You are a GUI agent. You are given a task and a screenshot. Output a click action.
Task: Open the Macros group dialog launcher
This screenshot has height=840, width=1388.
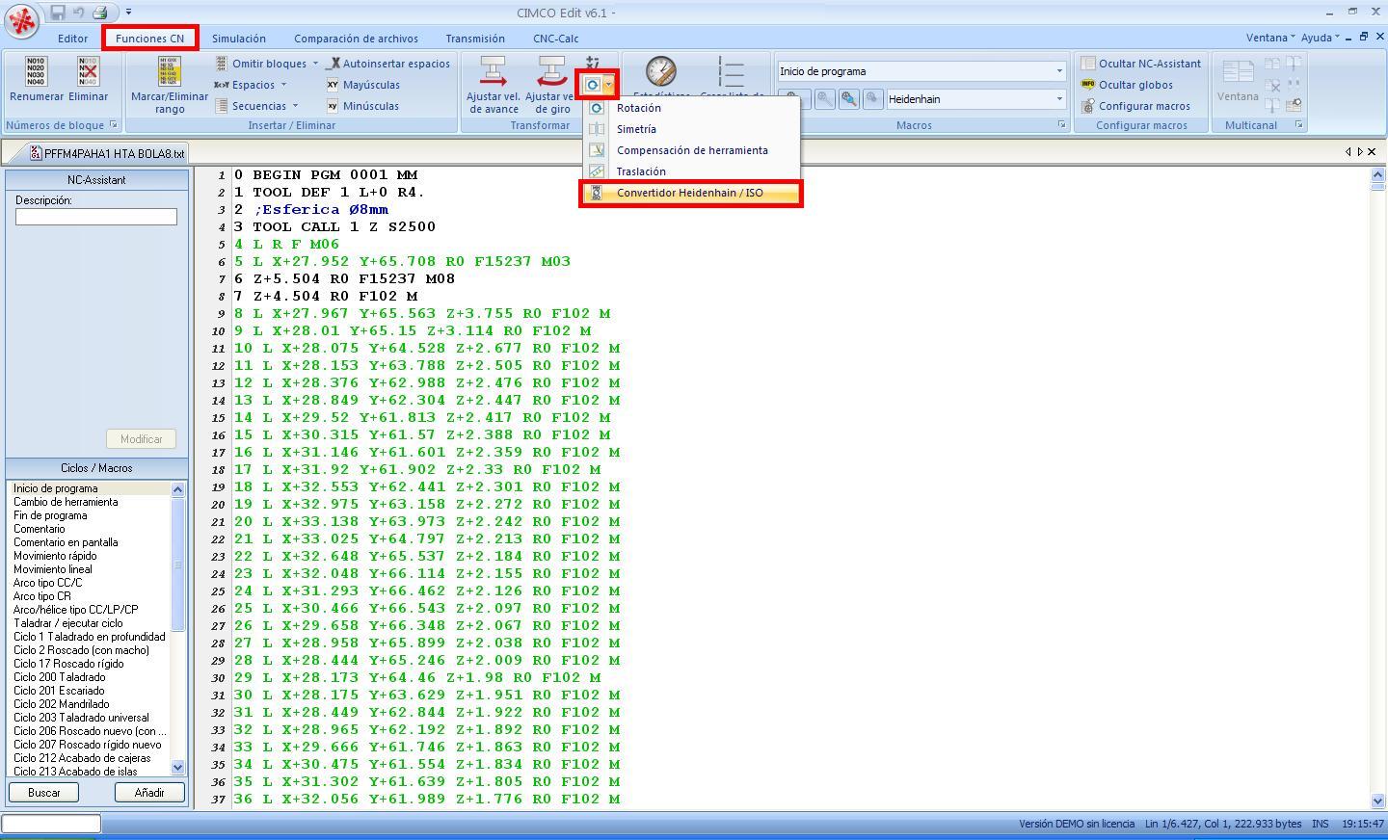pos(1061,125)
